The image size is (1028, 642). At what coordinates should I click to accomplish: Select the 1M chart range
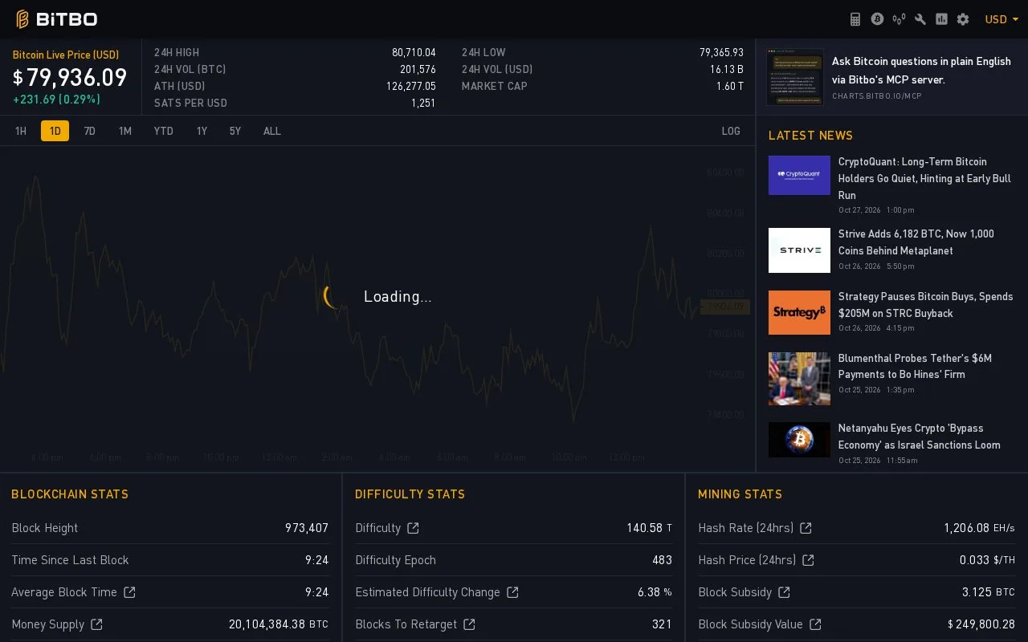pyautogui.click(x=125, y=131)
